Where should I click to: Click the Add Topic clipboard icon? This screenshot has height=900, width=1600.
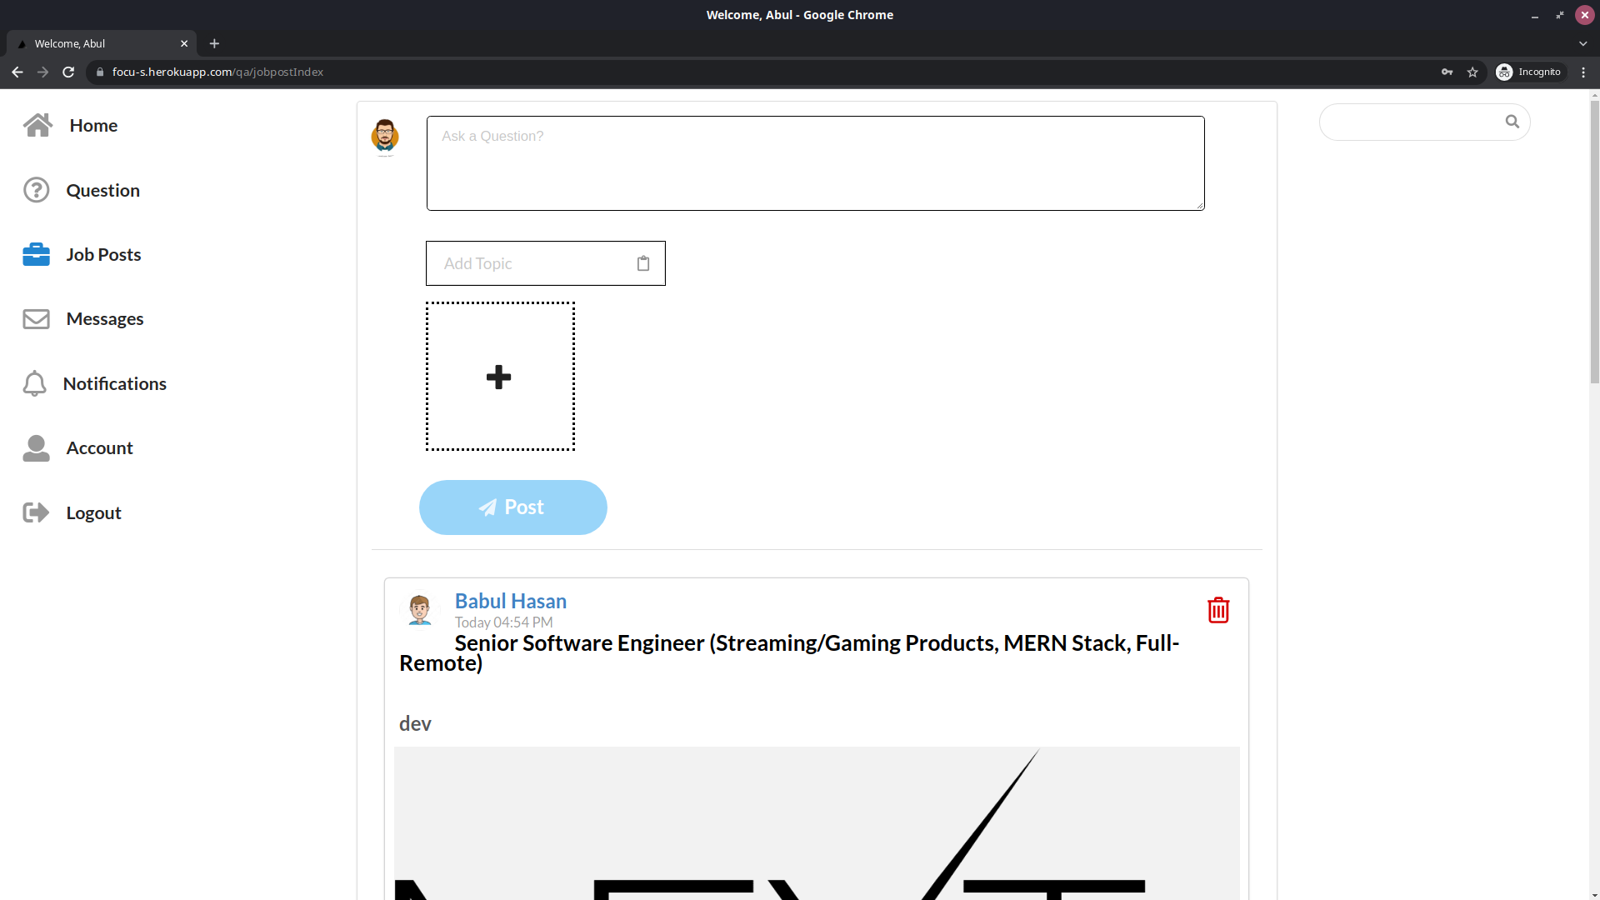pos(642,263)
